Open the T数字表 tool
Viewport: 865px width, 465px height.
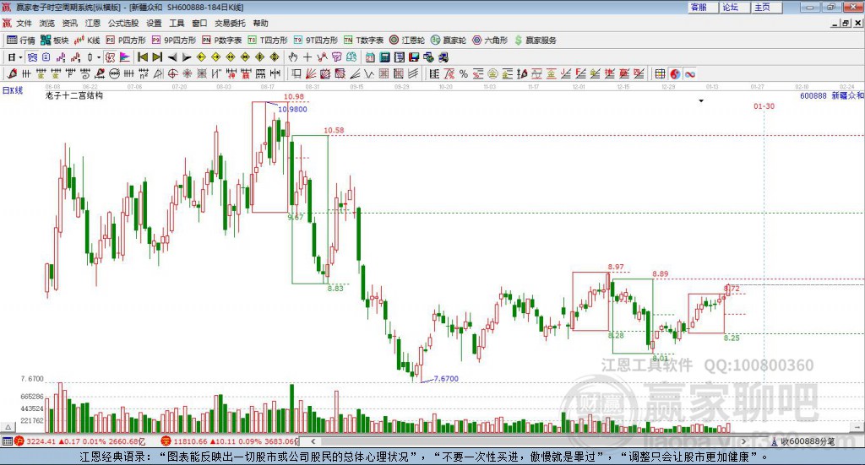tap(363, 41)
